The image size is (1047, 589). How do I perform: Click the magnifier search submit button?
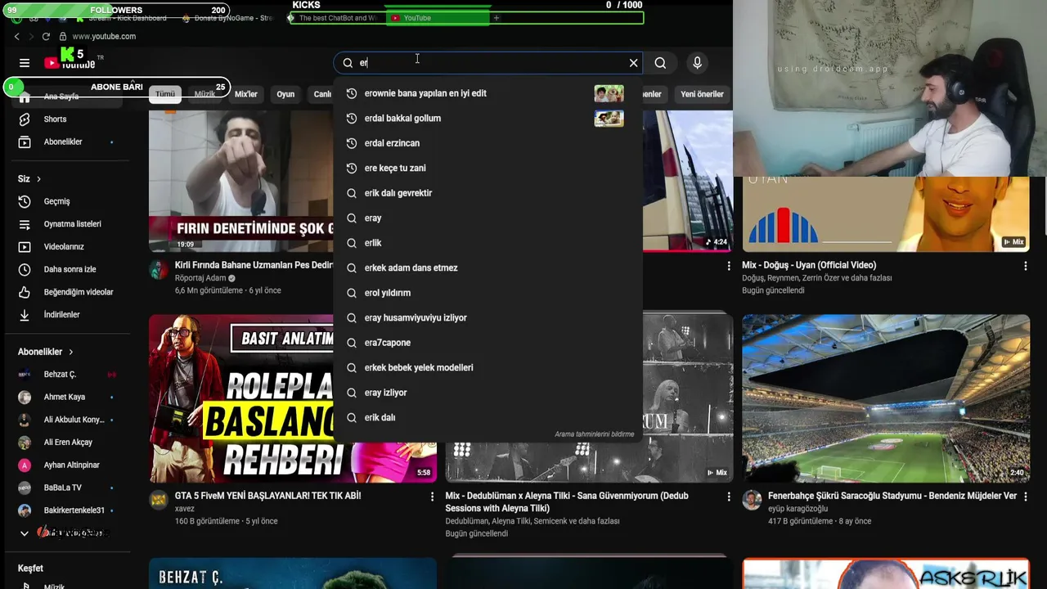(x=660, y=63)
